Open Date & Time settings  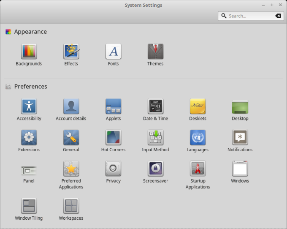[x=155, y=106]
